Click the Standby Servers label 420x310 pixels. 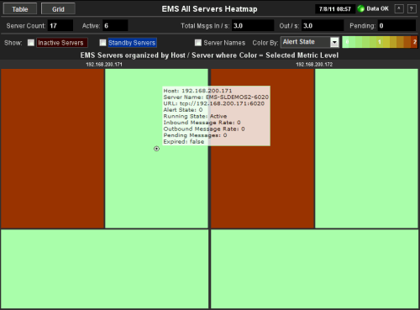[132, 43]
